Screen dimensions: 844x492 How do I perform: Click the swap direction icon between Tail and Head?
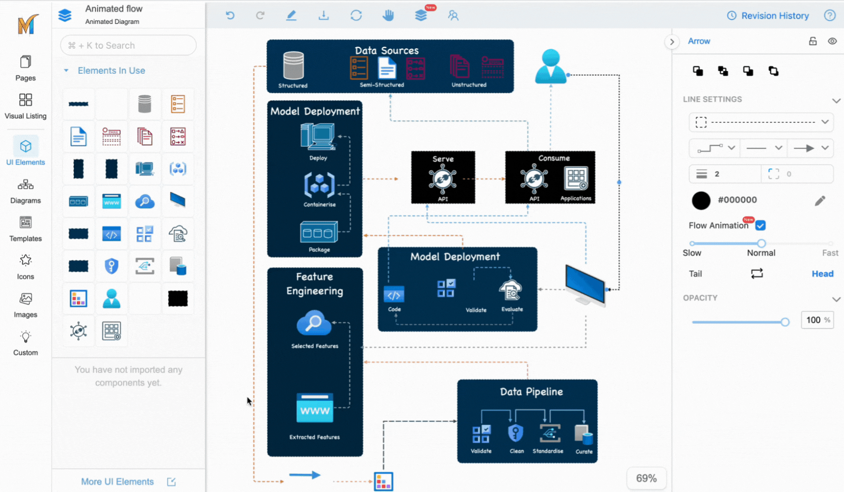pyautogui.click(x=757, y=273)
